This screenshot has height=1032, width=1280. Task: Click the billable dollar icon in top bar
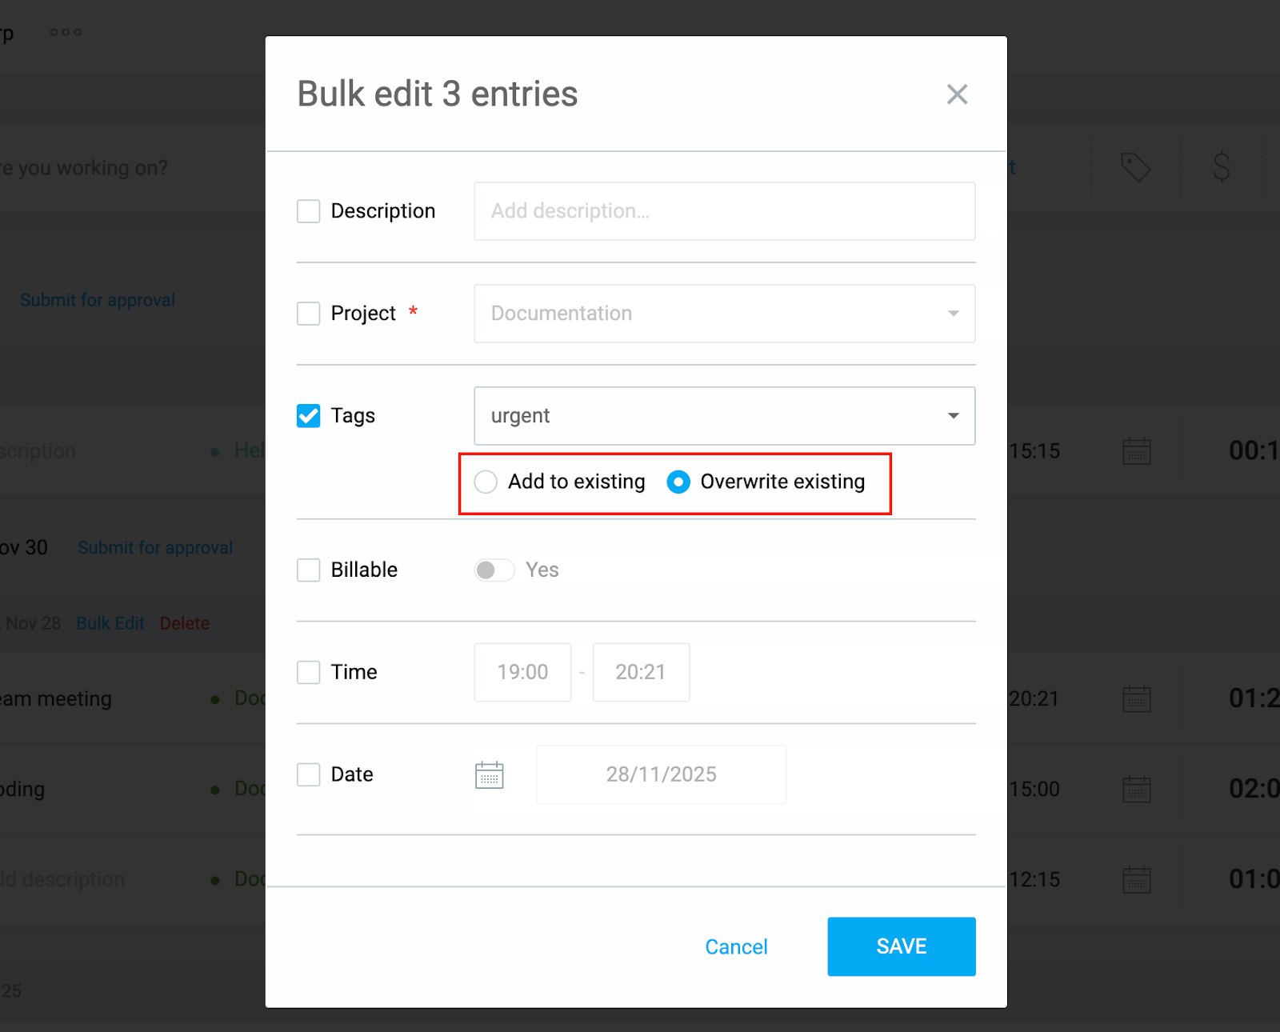(1222, 167)
